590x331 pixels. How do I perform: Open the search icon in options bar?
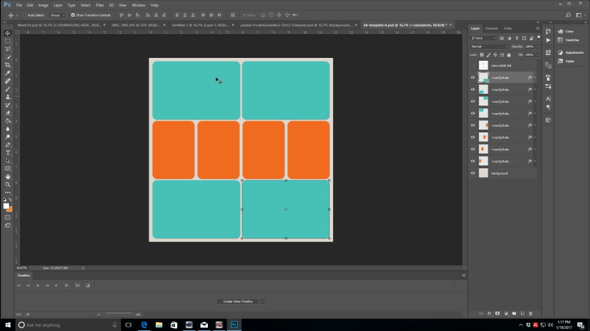(x=568, y=15)
